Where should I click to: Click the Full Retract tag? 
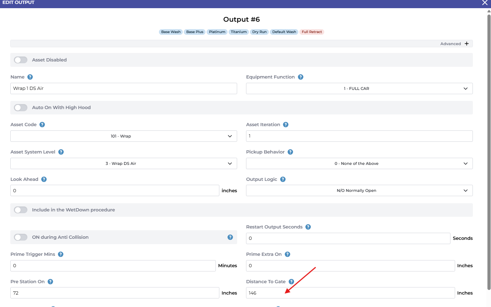(x=311, y=32)
